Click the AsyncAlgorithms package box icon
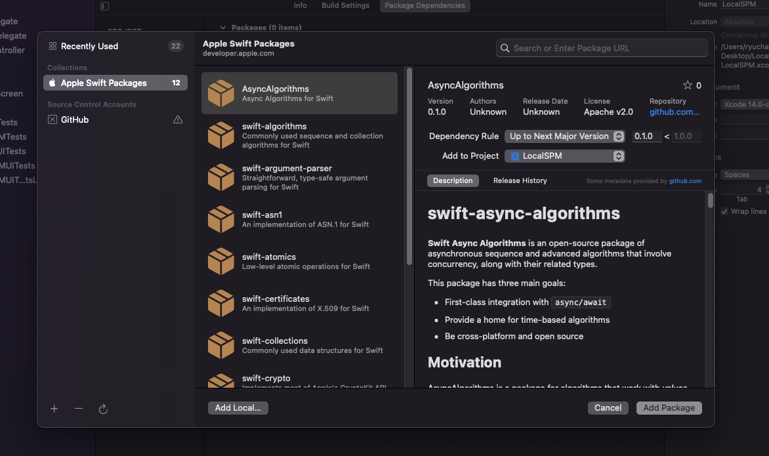The image size is (769, 456). (x=220, y=93)
